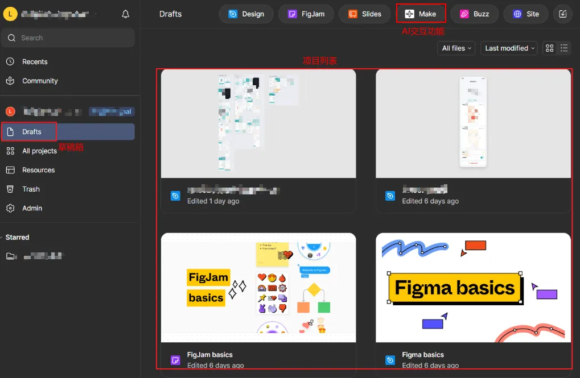580x378 pixels.
Task: Click the plan badge next to team name
Action: [x=112, y=111]
